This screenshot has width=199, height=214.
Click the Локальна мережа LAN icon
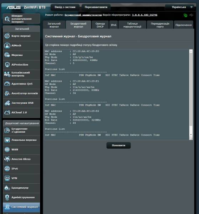tap(7, 140)
